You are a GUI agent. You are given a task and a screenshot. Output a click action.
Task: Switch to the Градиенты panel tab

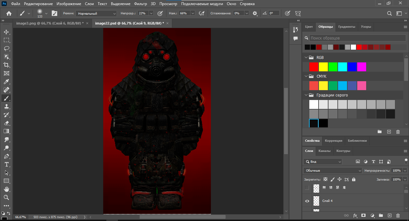coord(347,27)
